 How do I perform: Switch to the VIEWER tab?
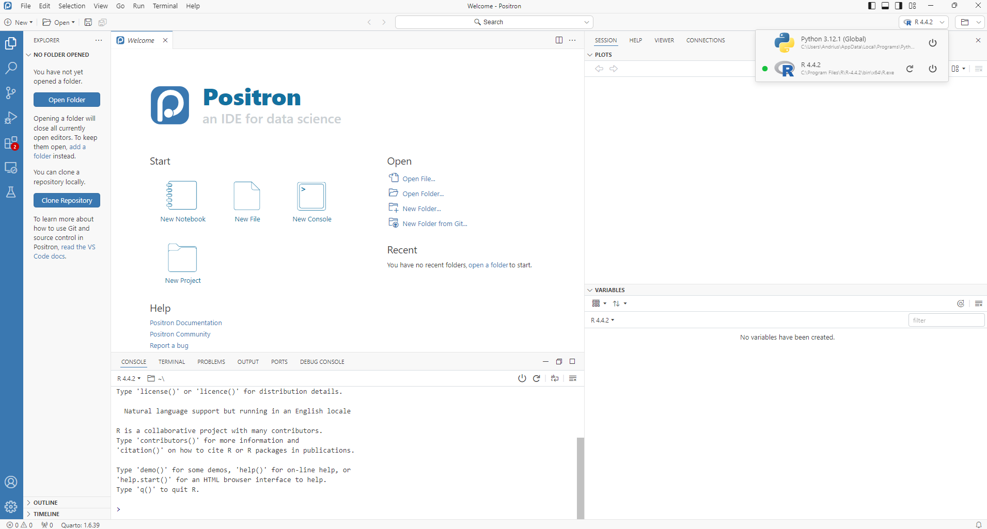[x=664, y=40]
